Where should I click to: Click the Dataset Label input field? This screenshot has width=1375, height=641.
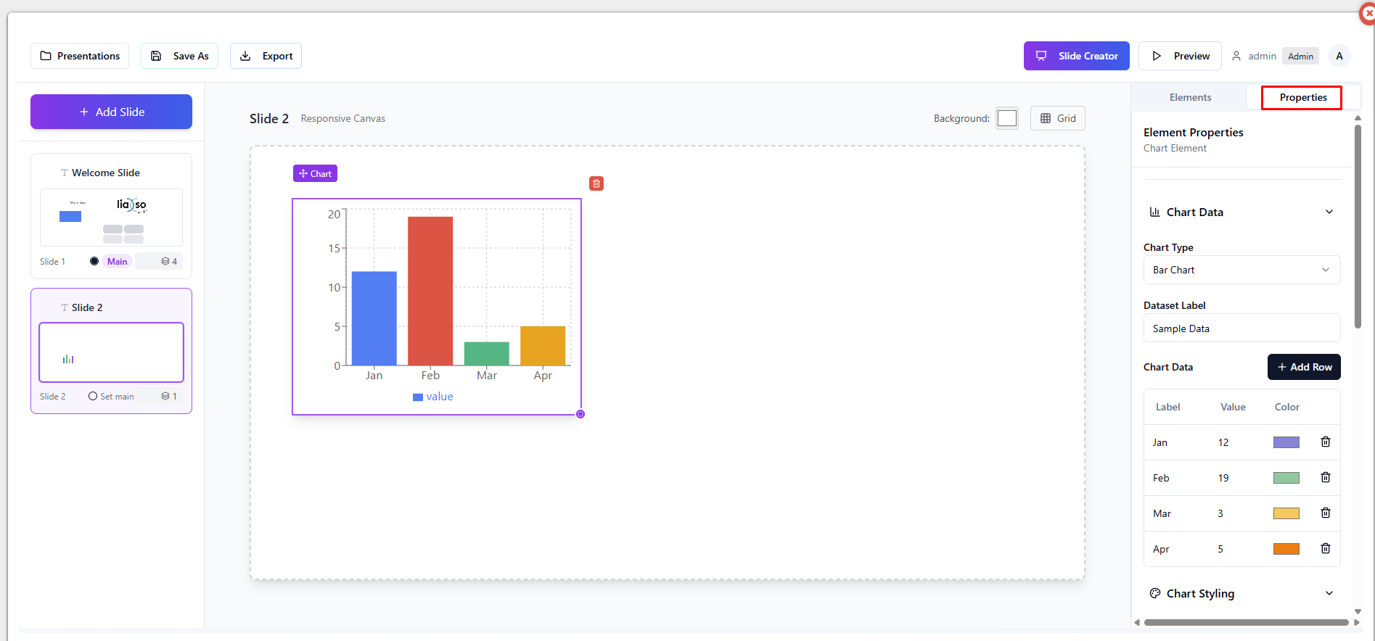coord(1241,328)
